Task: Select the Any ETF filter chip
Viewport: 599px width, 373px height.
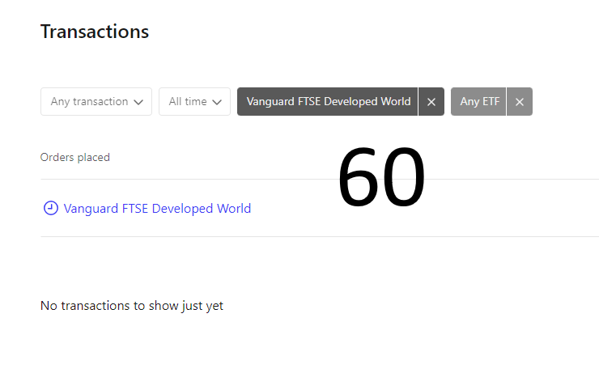Action: tap(478, 102)
